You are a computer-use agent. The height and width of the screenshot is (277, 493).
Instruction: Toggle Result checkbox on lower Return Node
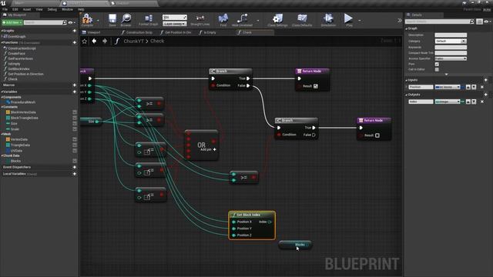(x=377, y=135)
